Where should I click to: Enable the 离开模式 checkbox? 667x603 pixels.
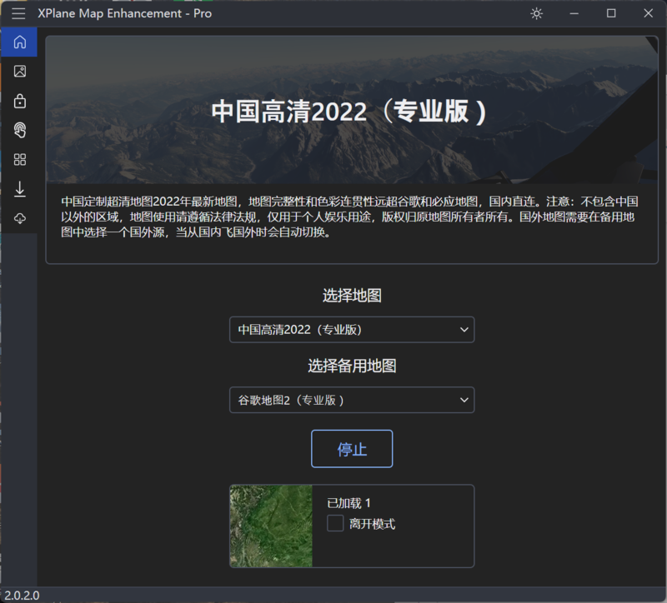335,523
